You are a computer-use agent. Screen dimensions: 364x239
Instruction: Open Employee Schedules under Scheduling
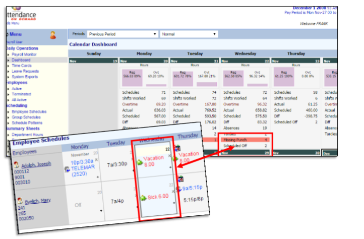coord(29,111)
